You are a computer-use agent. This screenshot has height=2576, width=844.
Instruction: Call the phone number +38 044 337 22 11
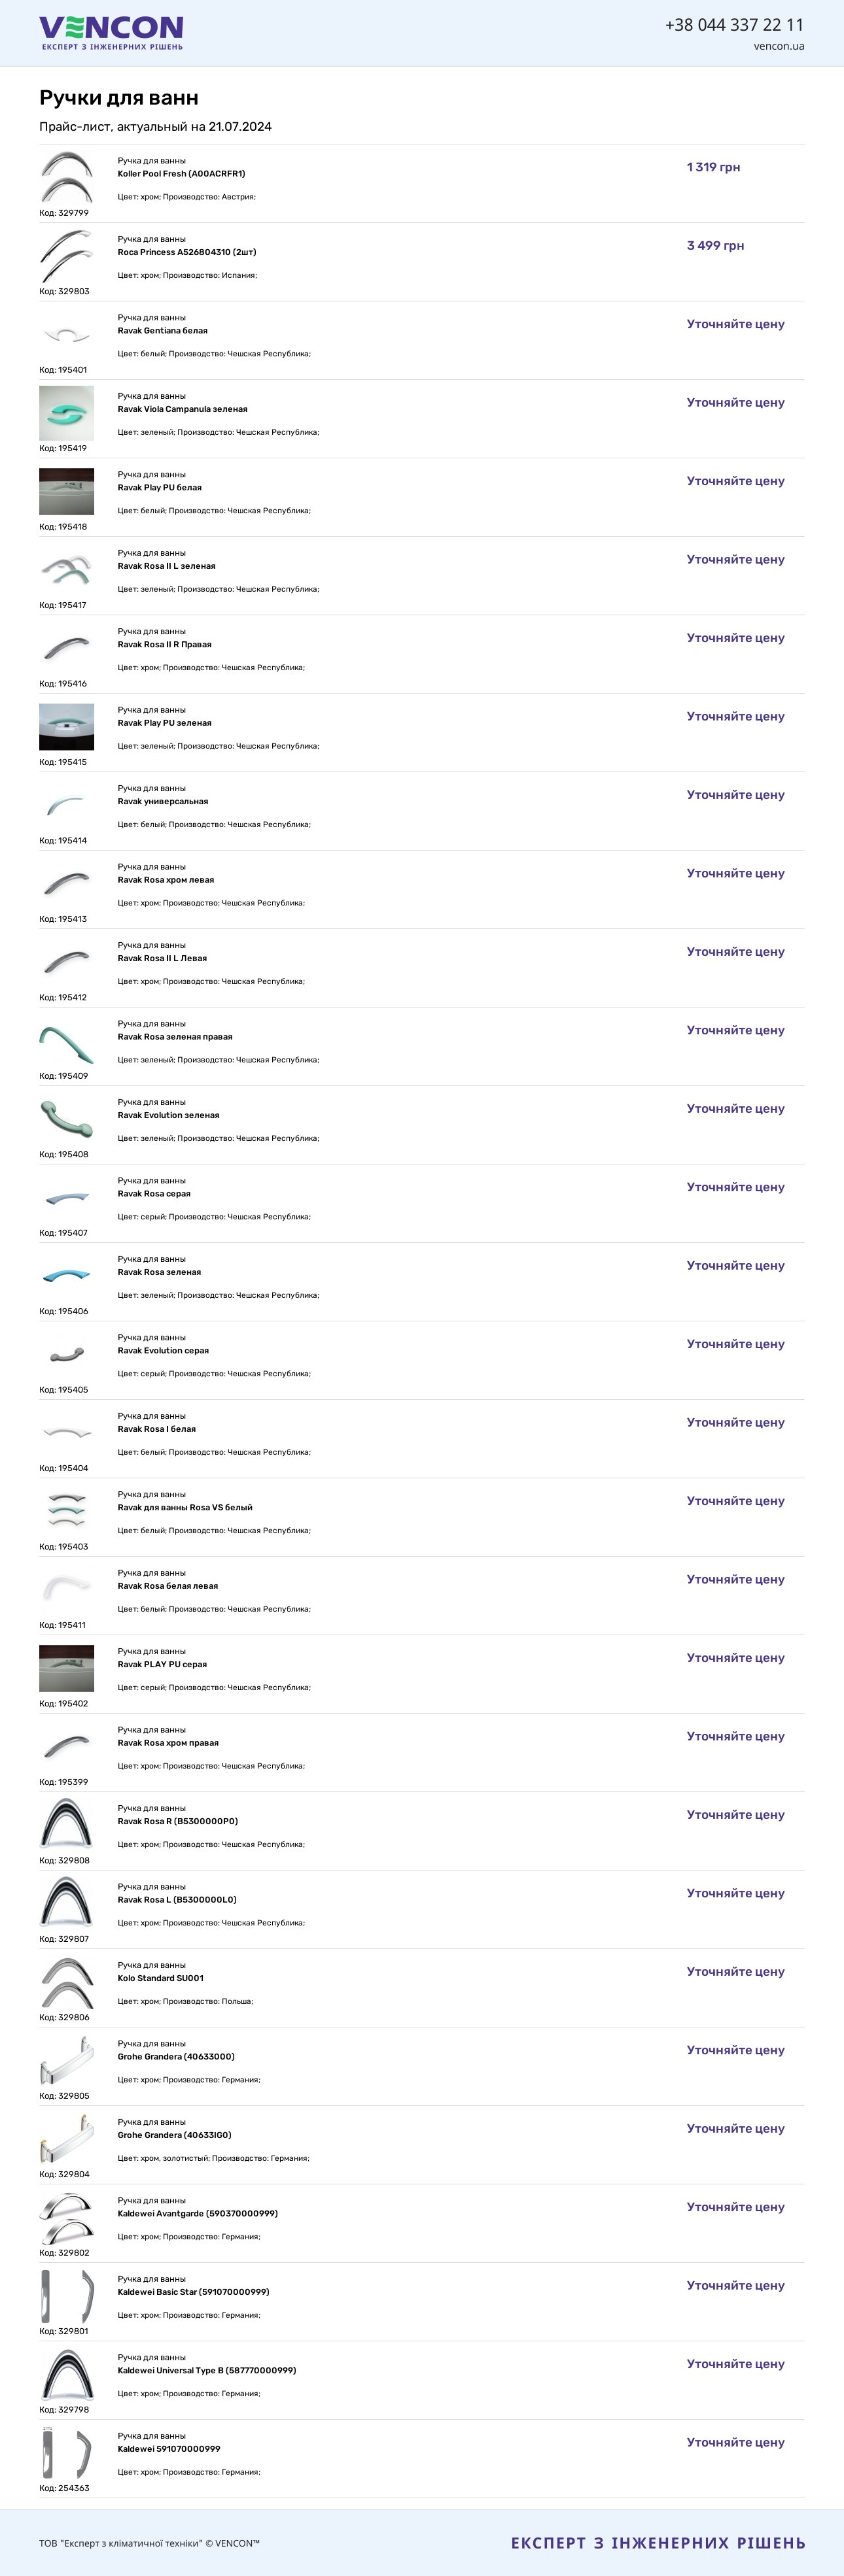734,25
